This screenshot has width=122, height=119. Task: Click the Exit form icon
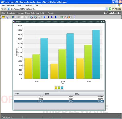point(13,17)
